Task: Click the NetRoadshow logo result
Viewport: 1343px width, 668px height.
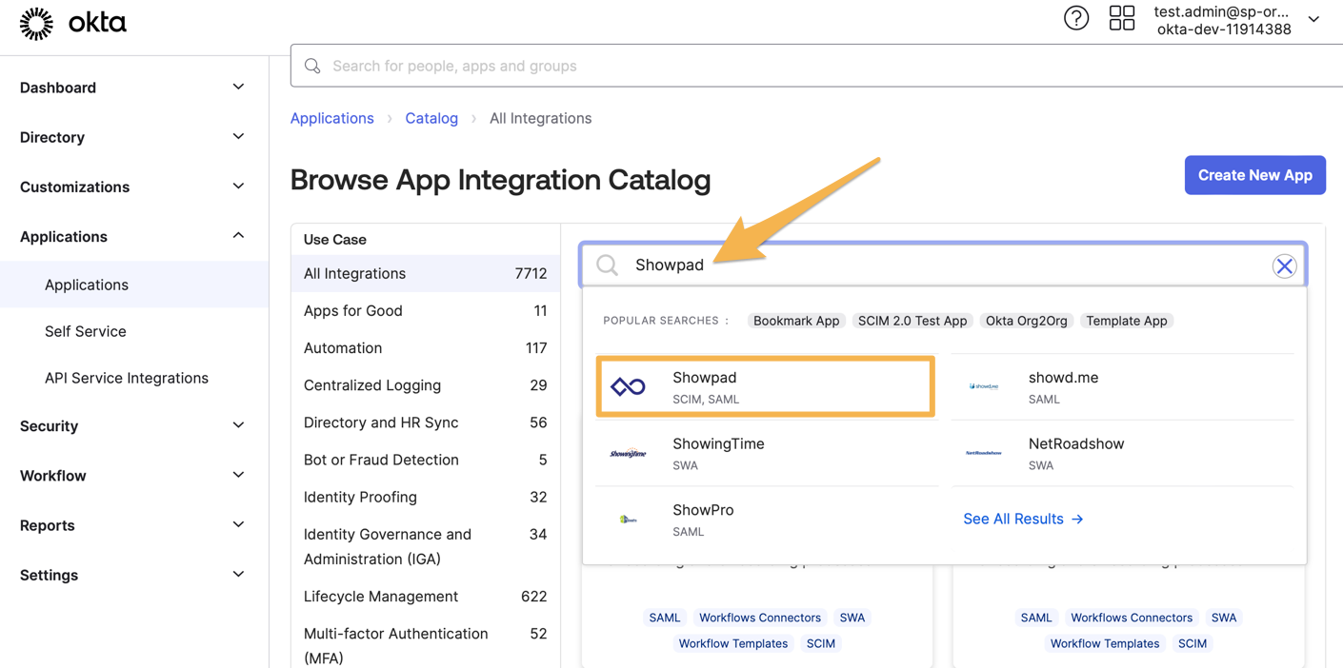Action: pos(984,454)
